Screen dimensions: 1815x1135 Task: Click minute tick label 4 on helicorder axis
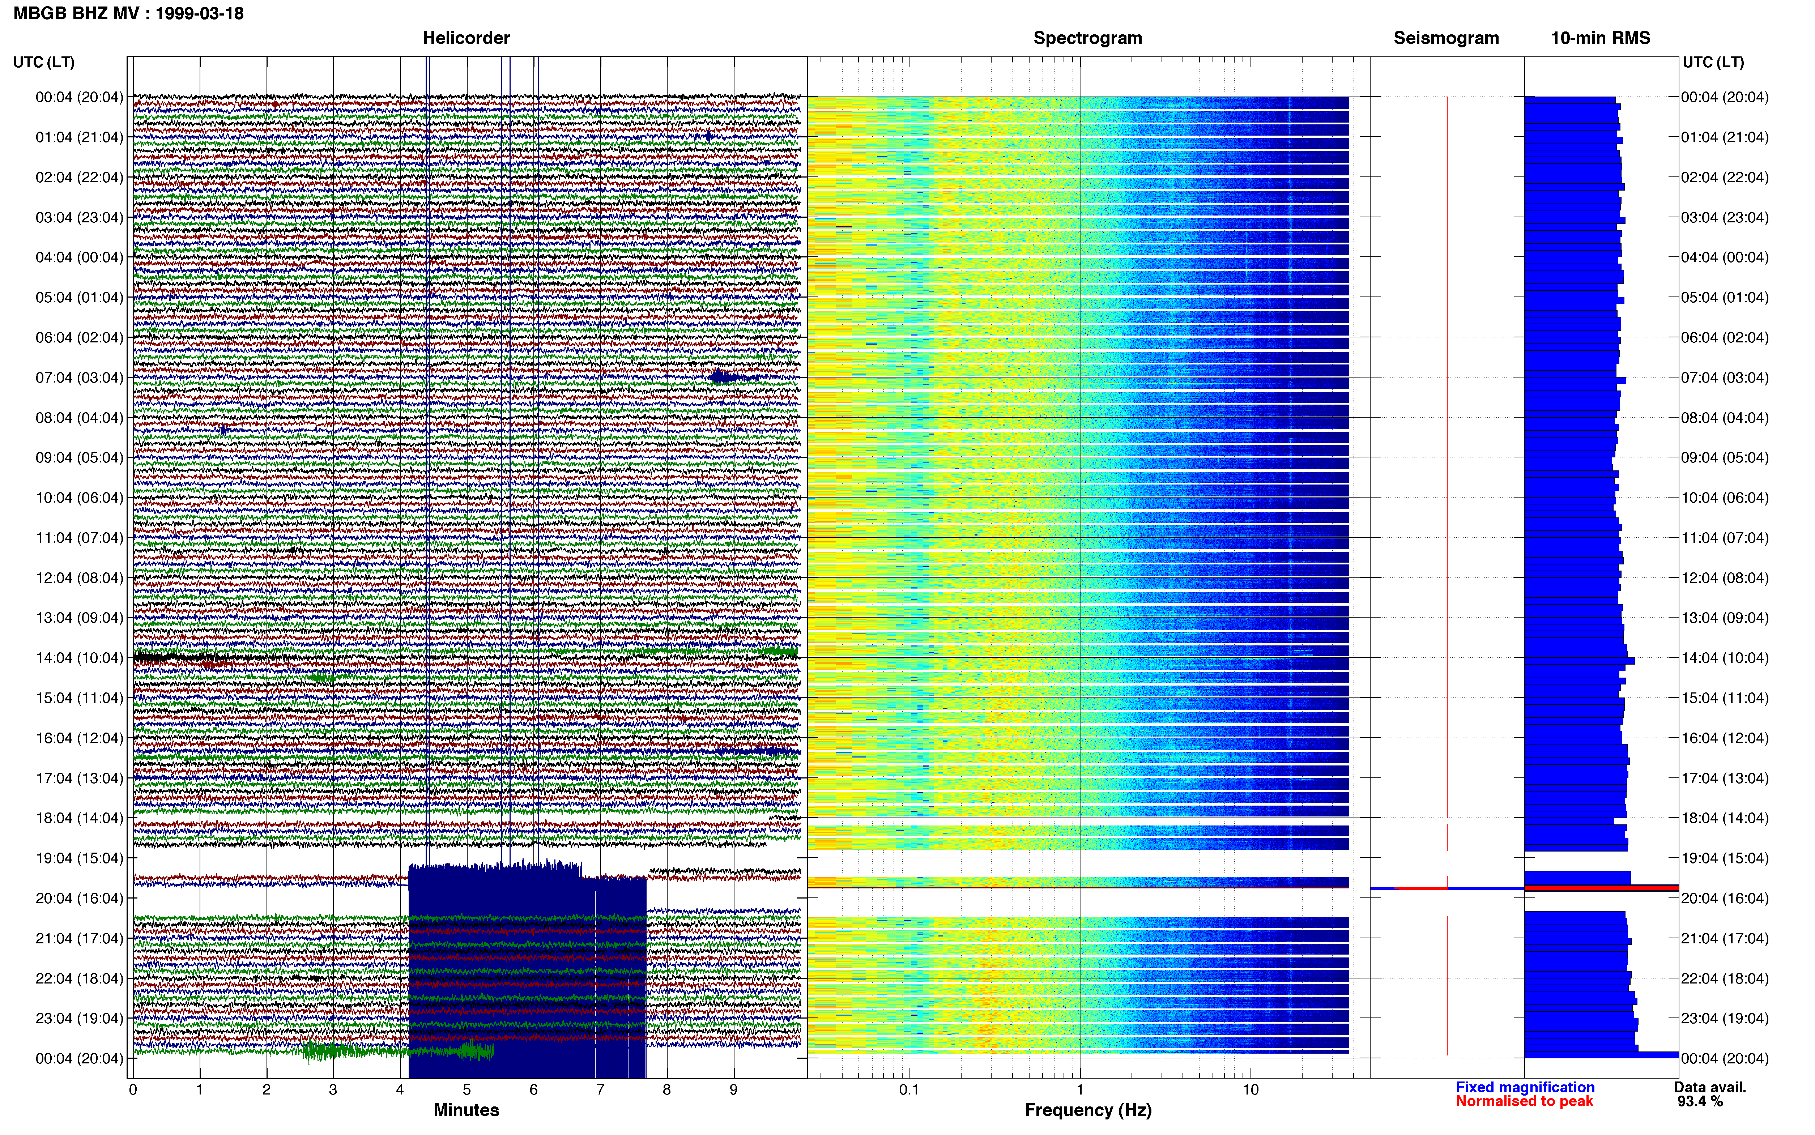click(x=400, y=1090)
